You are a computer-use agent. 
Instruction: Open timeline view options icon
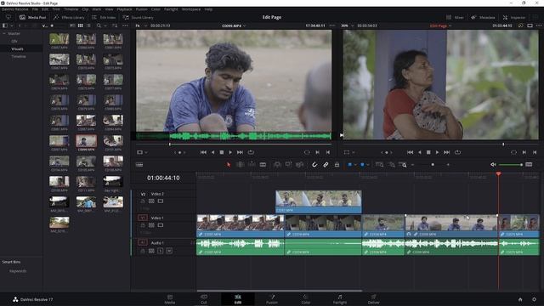click(139, 165)
